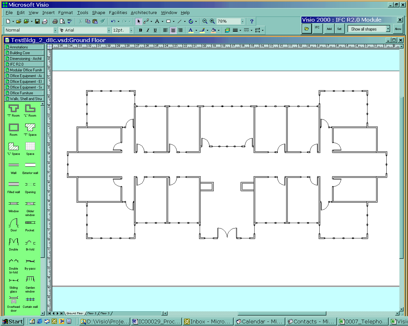Viewport: 408px width, 326px height.
Task: Click the Cut scissors icon
Action: pos(80,21)
